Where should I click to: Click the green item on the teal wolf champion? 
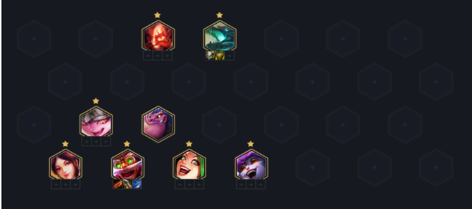click(x=220, y=55)
